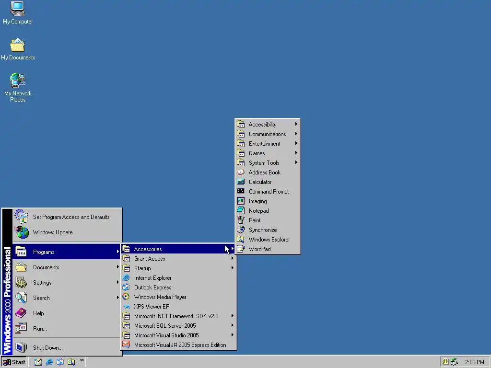491x368 pixels.
Task: Open Microsoft .NET Framework SDK v2.0 menu item
Action: 178,316
